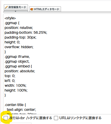Screen dimensions: 111x124
Task: Place cursor in overflow: hidden line
Action: [19, 47]
